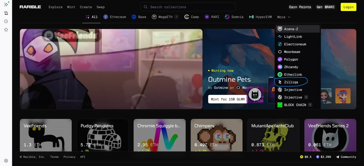Open the Chimpers collection card
The image size is (364, 166).
pos(217,135)
